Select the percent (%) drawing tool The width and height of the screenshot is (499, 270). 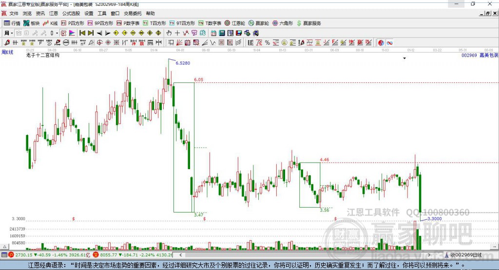tap(268, 42)
